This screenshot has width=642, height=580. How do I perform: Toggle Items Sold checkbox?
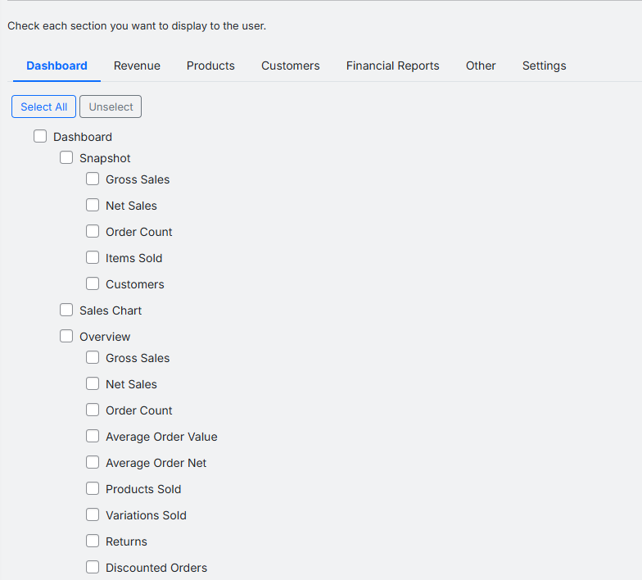(x=93, y=258)
